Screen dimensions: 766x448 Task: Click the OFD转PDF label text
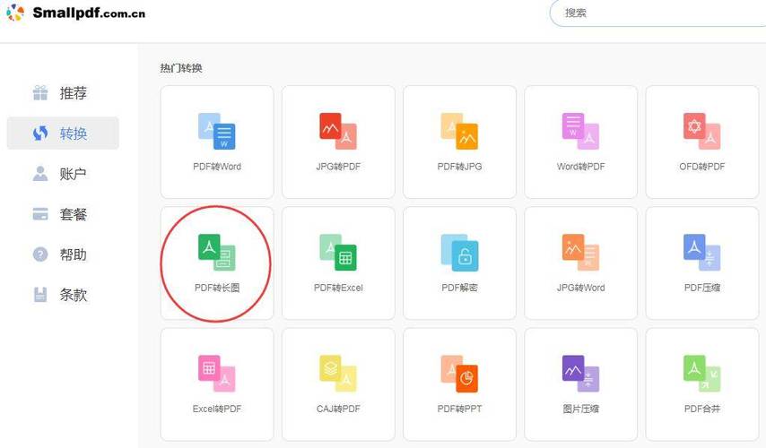(x=701, y=167)
